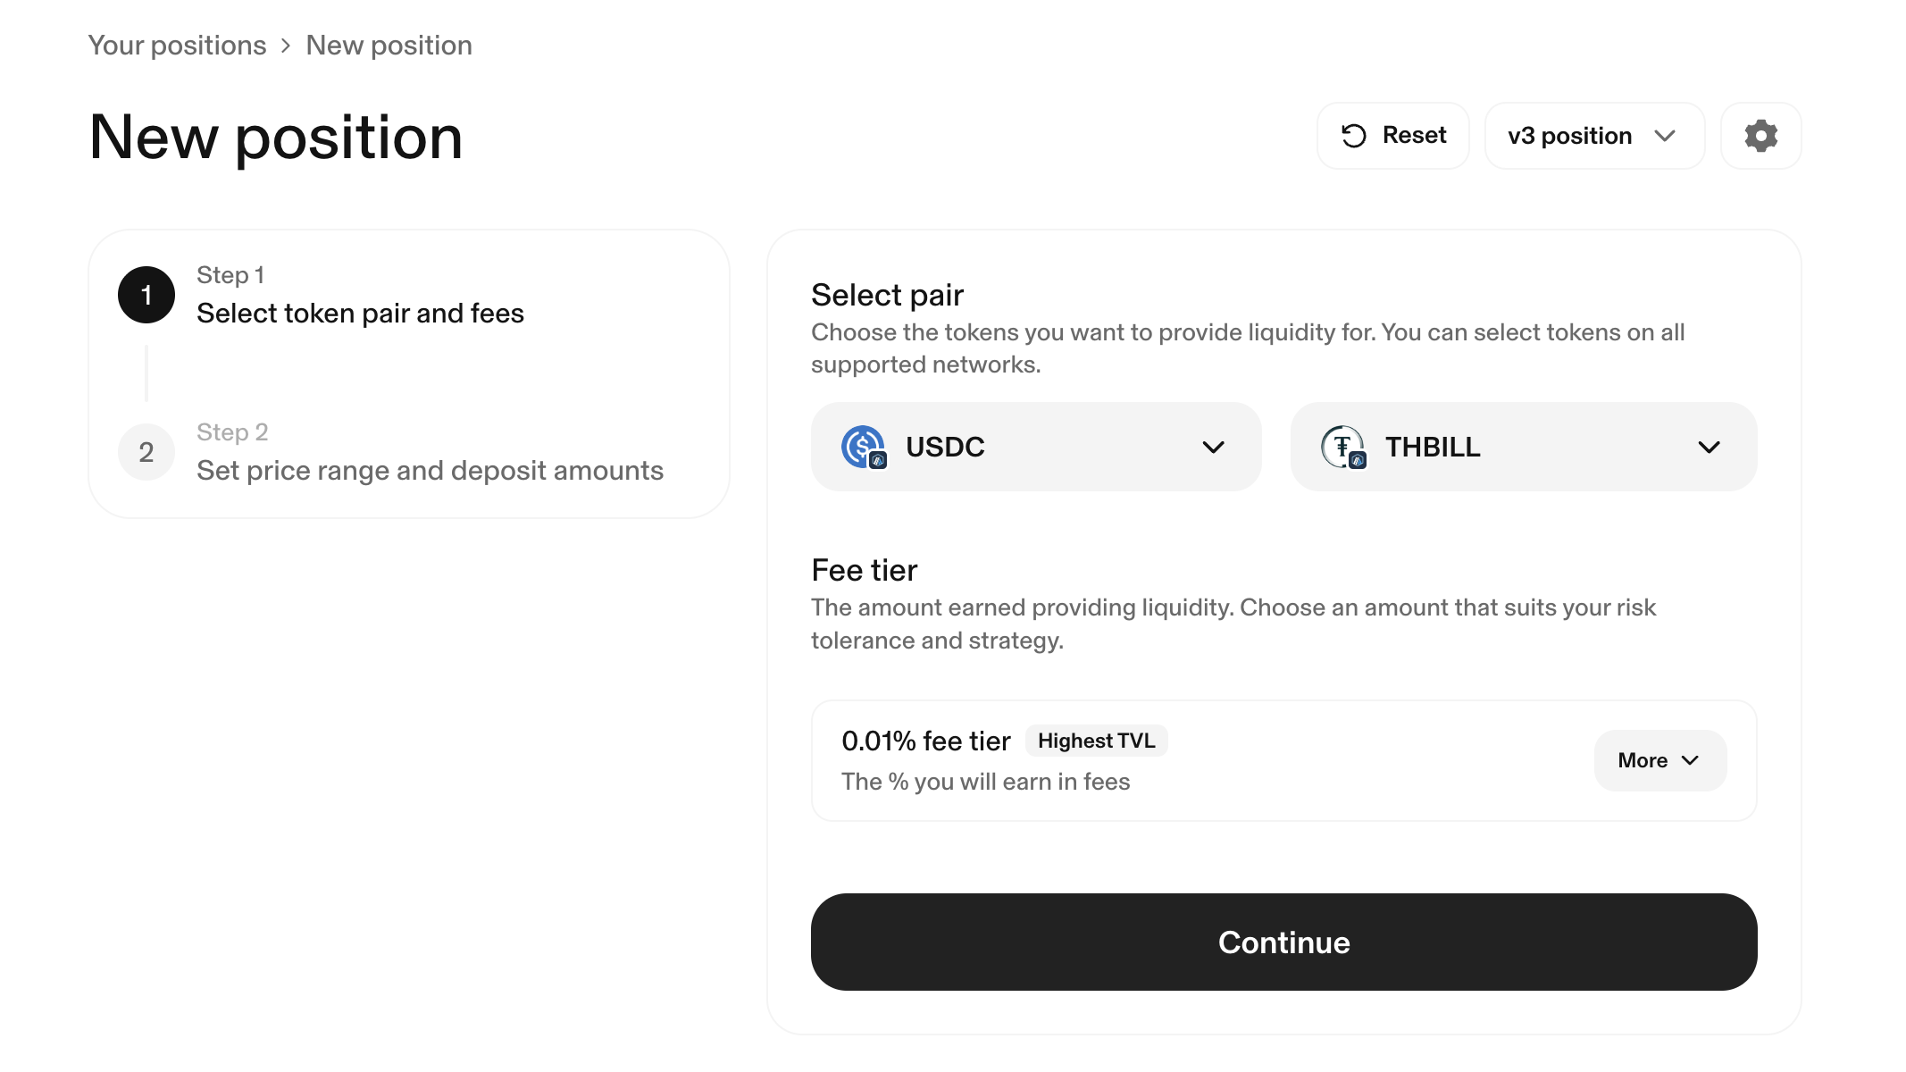Open the v3 position version dropdown
The width and height of the screenshot is (1906, 1072).
click(1594, 136)
